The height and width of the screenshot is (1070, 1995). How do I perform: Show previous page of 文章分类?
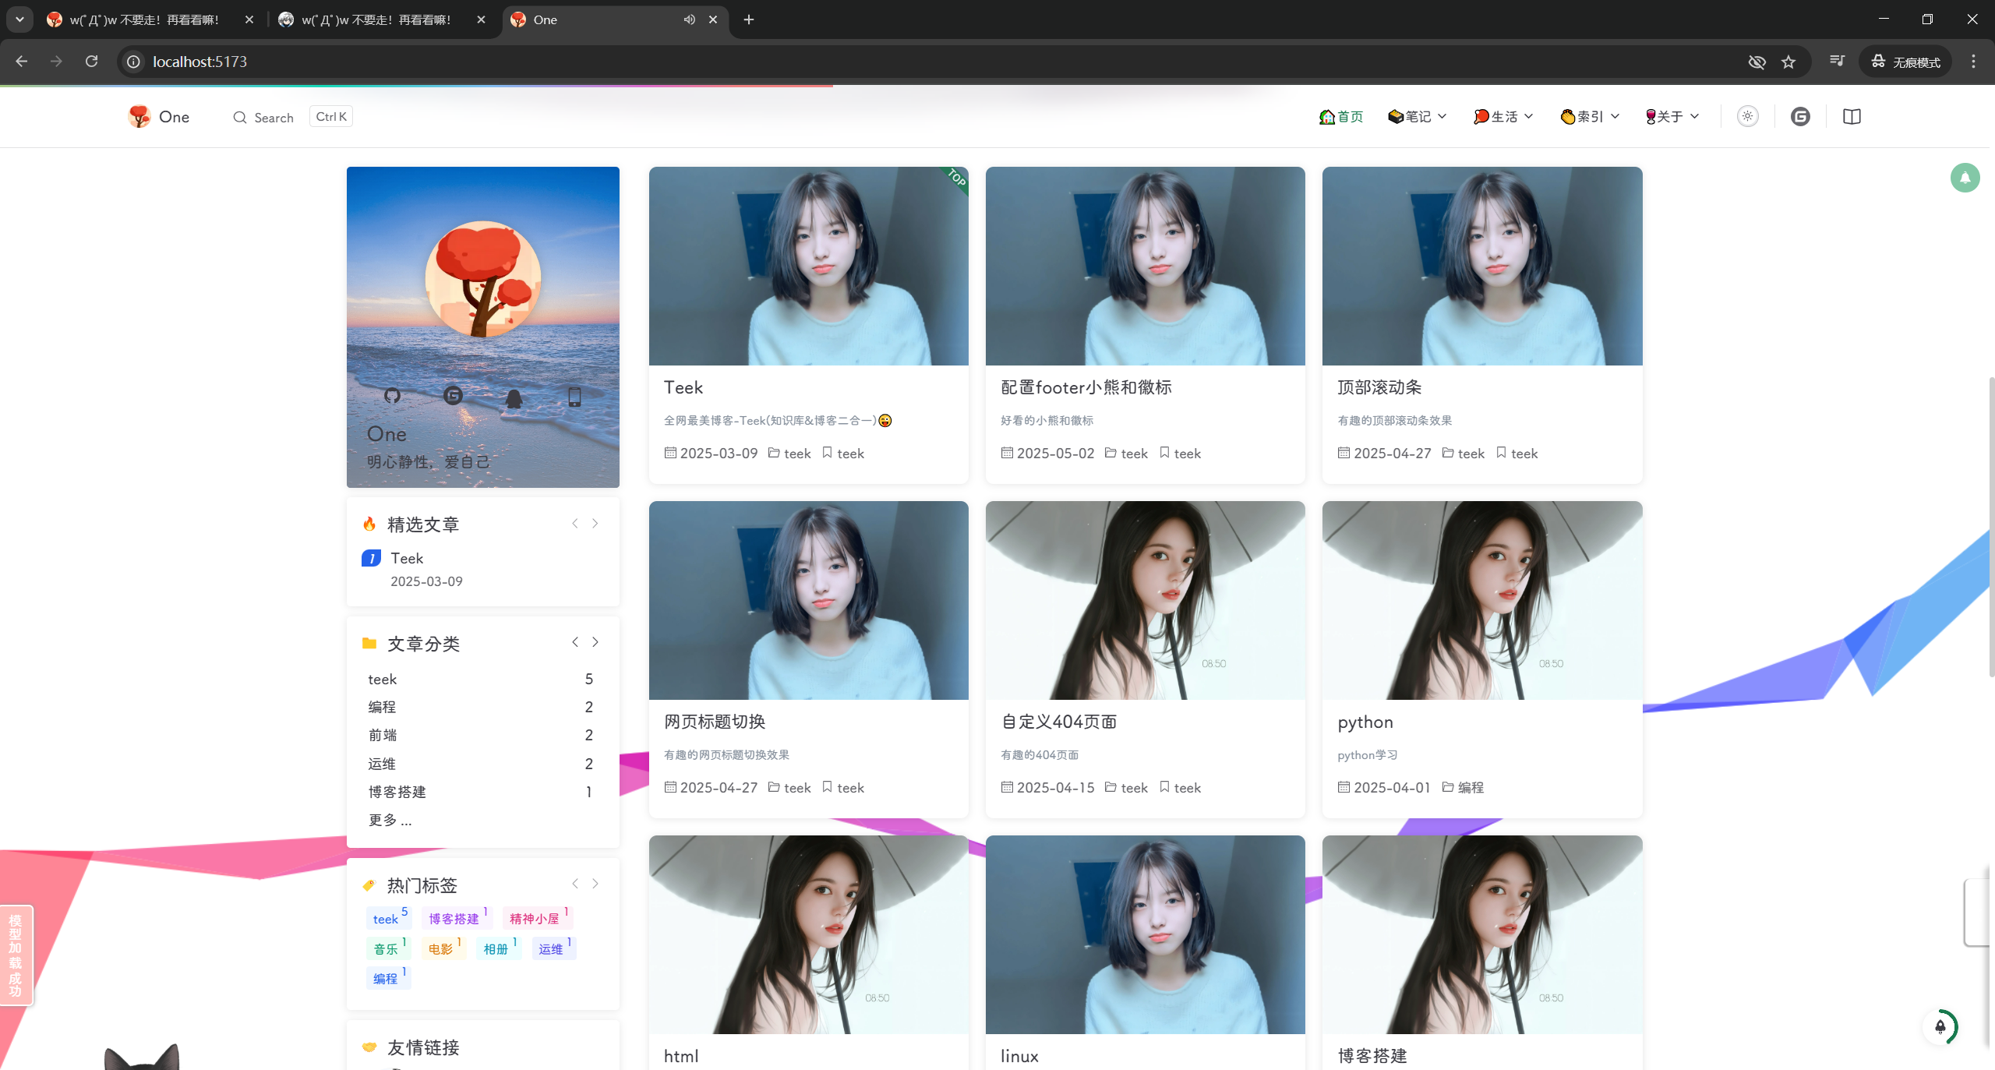click(575, 642)
